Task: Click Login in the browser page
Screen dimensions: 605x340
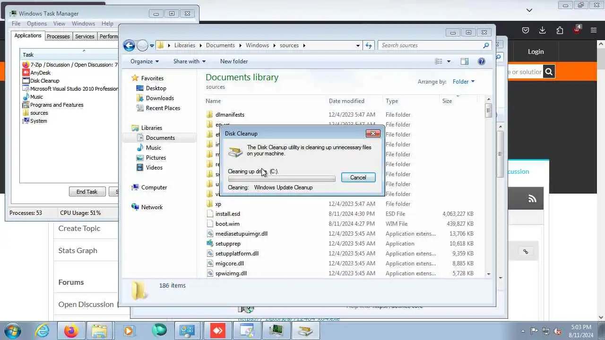Action: [x=536, y=51]
